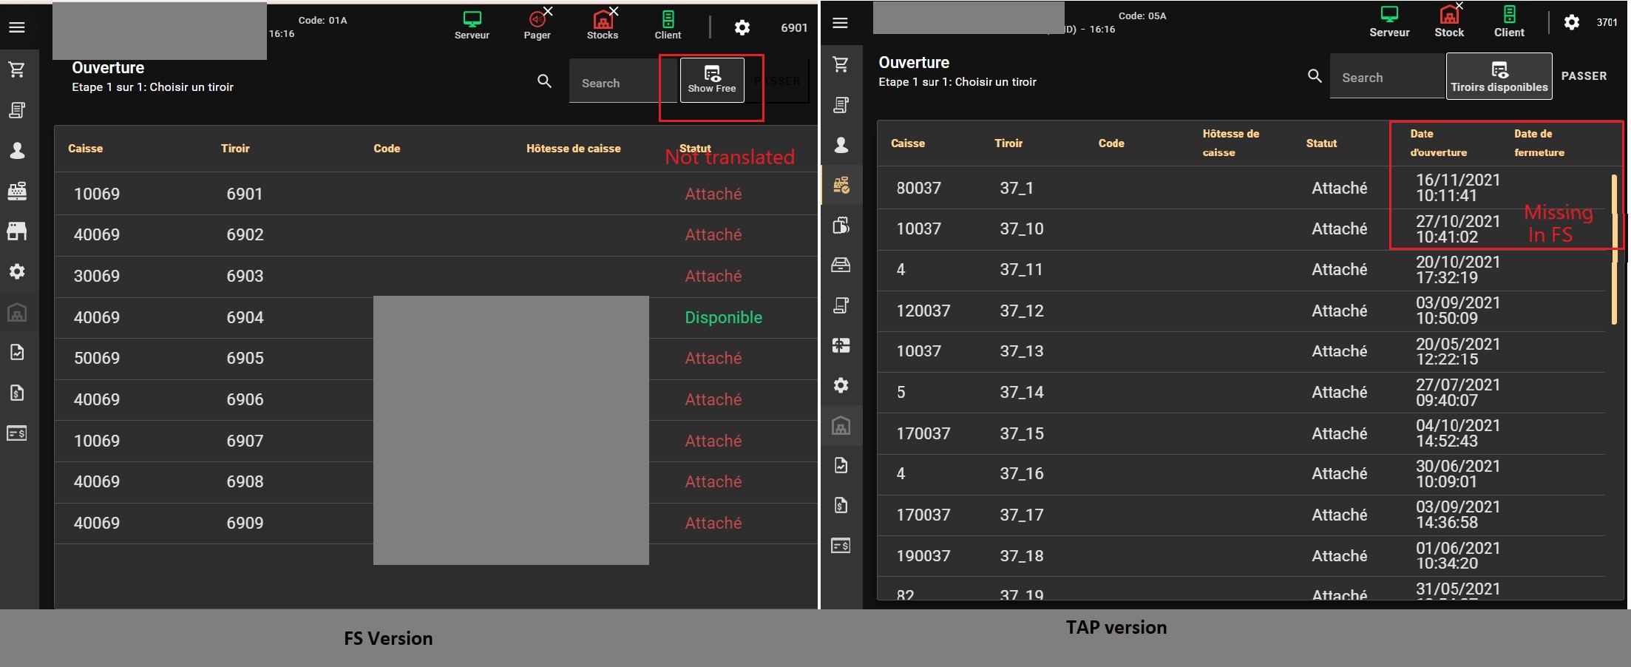Click the Disponible status of drawer 6904
The width and height of the screenshot is (1631, 667).
(723, 317)
